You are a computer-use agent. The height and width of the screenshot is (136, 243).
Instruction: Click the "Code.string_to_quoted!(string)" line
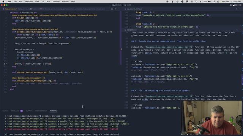pyautogui.click(x=33, y=21)
